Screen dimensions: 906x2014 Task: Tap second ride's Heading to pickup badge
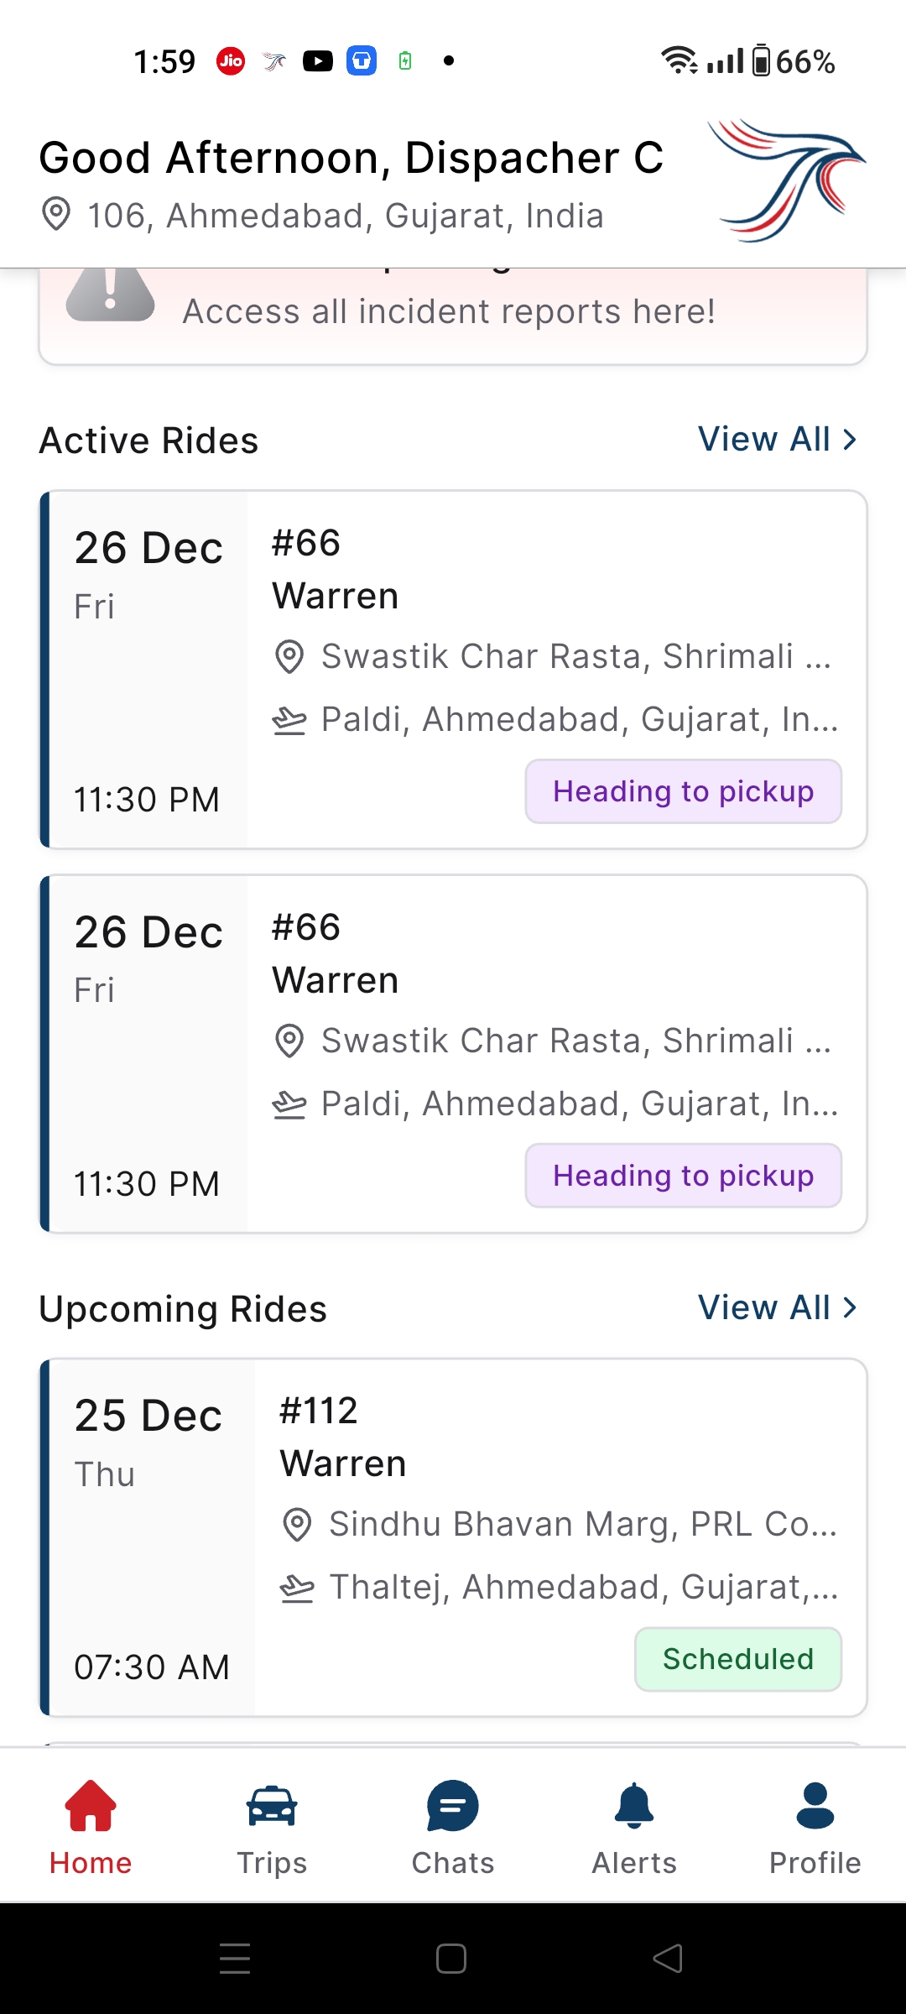(x=683, y=1176)
